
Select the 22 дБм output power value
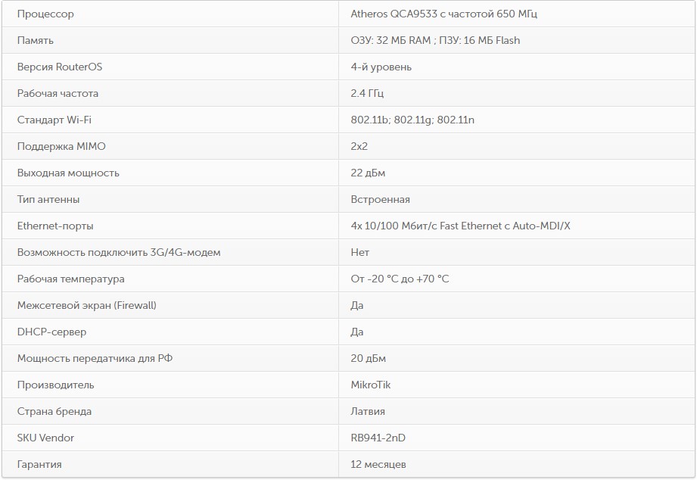pos(368,173)
